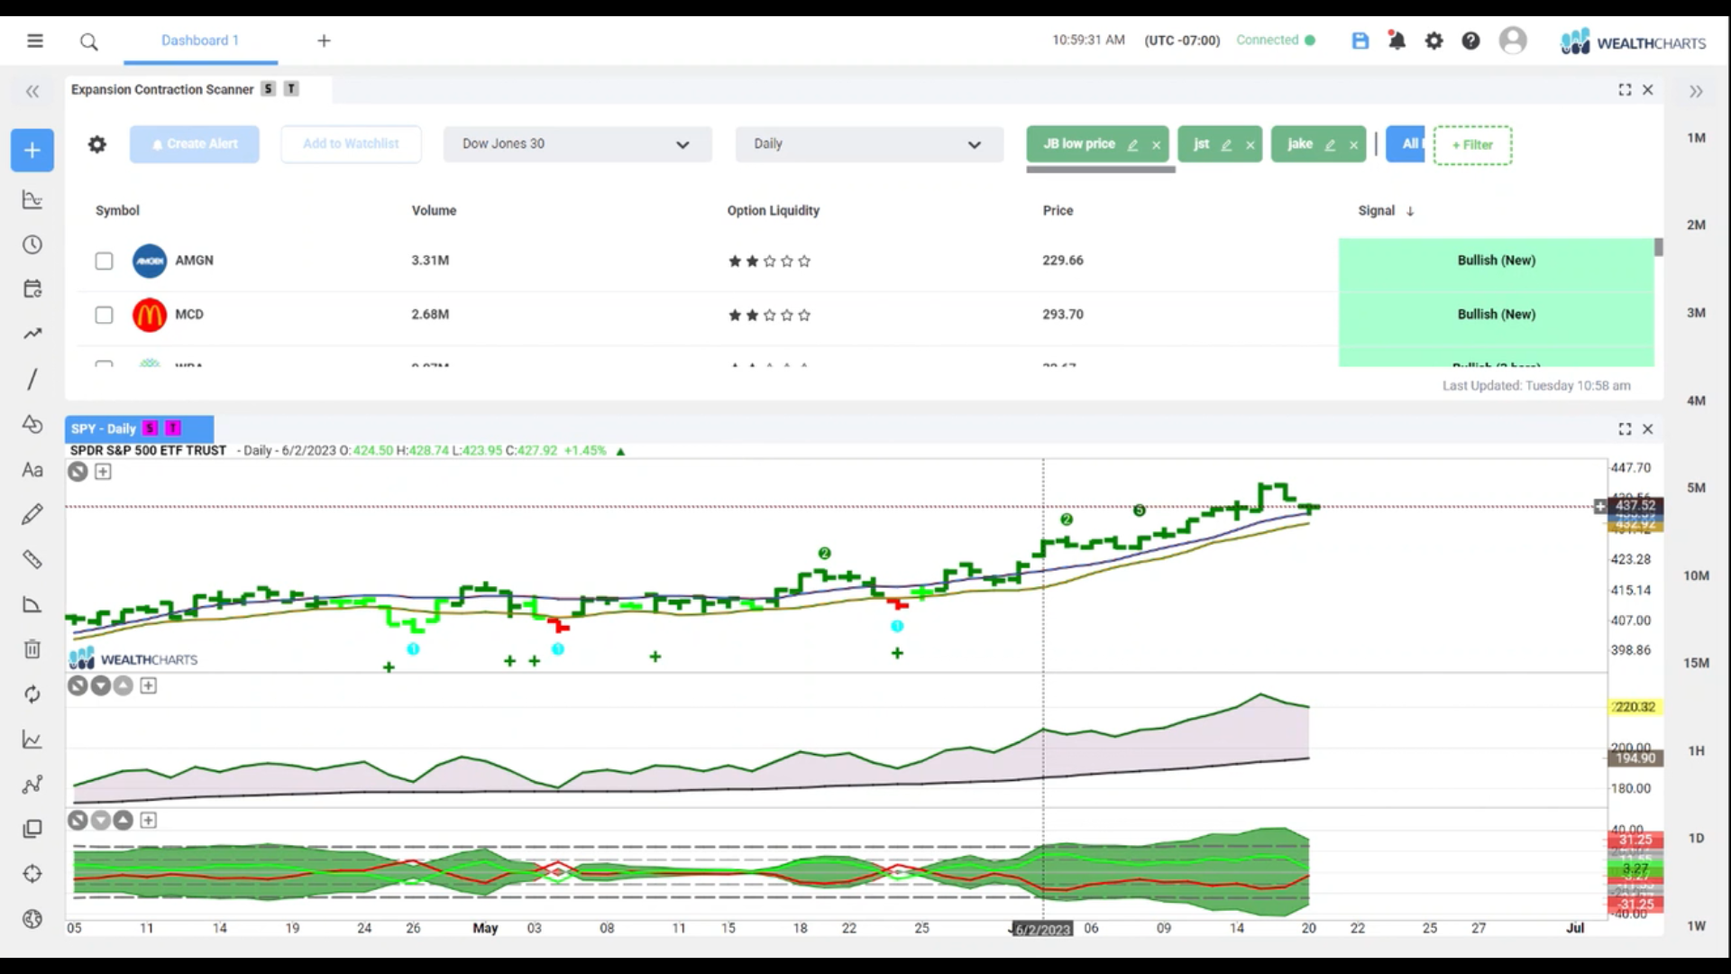The height and width of the screenshot is (974, 1731).
Task: Remove the jst filter
Action: [x=1250, y=145]
